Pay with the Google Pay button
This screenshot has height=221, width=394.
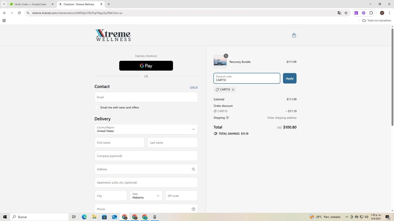click(146, 66)
